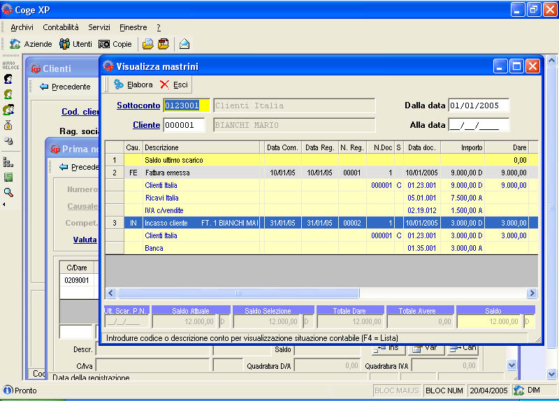Click the mastrini grid horizontal scrollbar thumb
Screen dimensions: 559x401
(x=238, y=293)
